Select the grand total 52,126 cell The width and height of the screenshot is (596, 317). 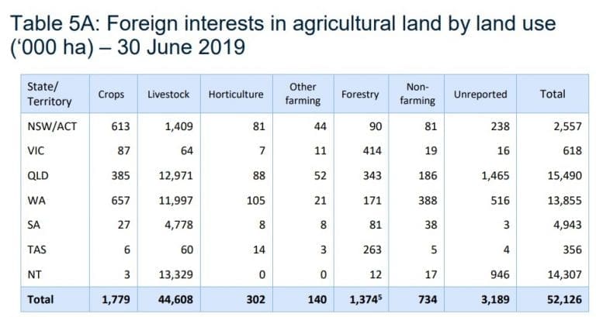tap(564, 299)
